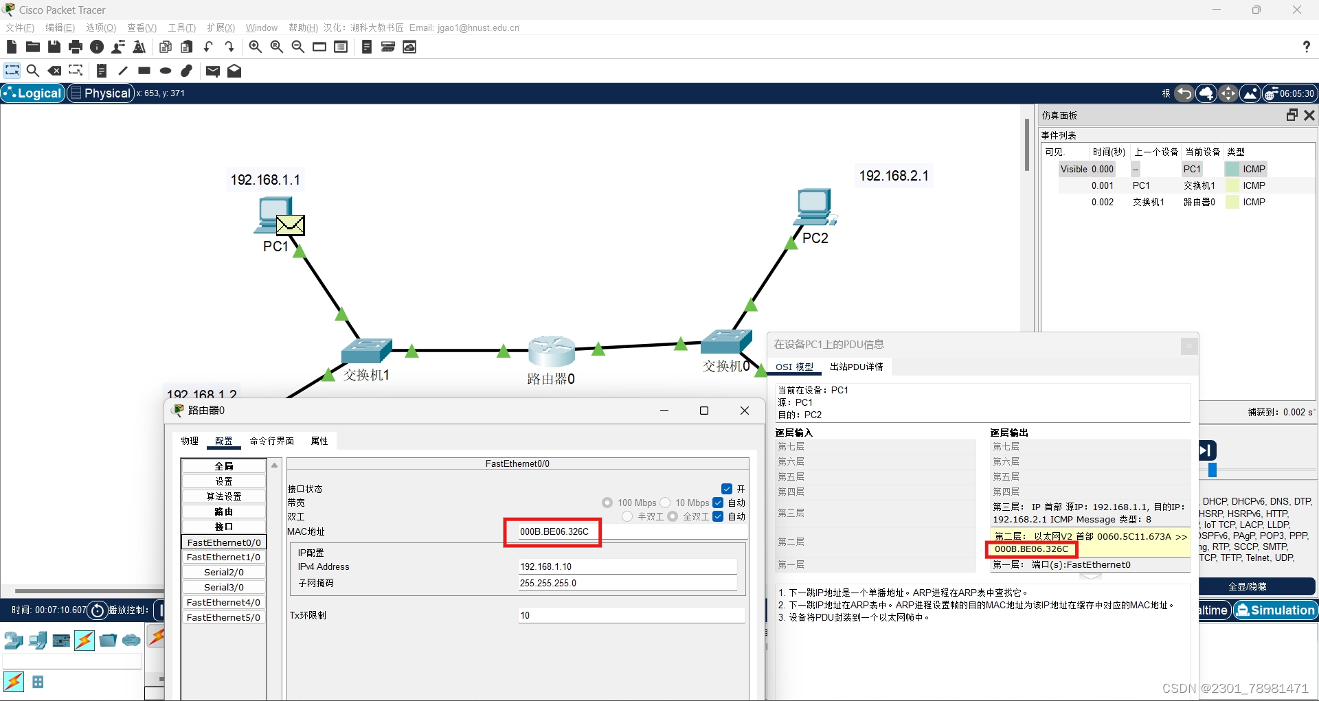Open the Activity Wizard icon
The height and width of the screenshot is (701, 1319).
118,47
